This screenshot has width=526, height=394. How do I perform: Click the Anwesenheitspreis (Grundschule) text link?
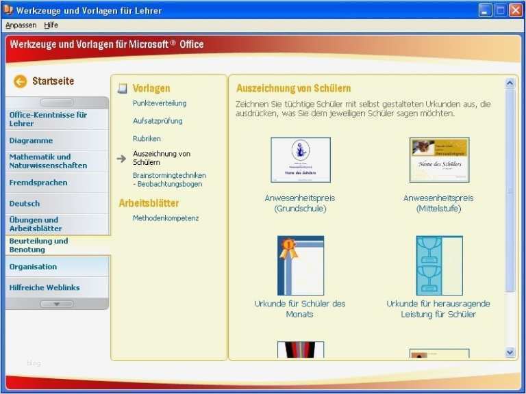click(300, 203)
